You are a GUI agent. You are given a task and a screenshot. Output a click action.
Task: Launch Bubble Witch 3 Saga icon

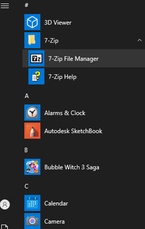[x=32, y=167]
